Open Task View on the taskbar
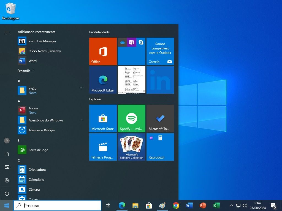The height and width of the screenshot is (211, 282). [x=108, y=206]
